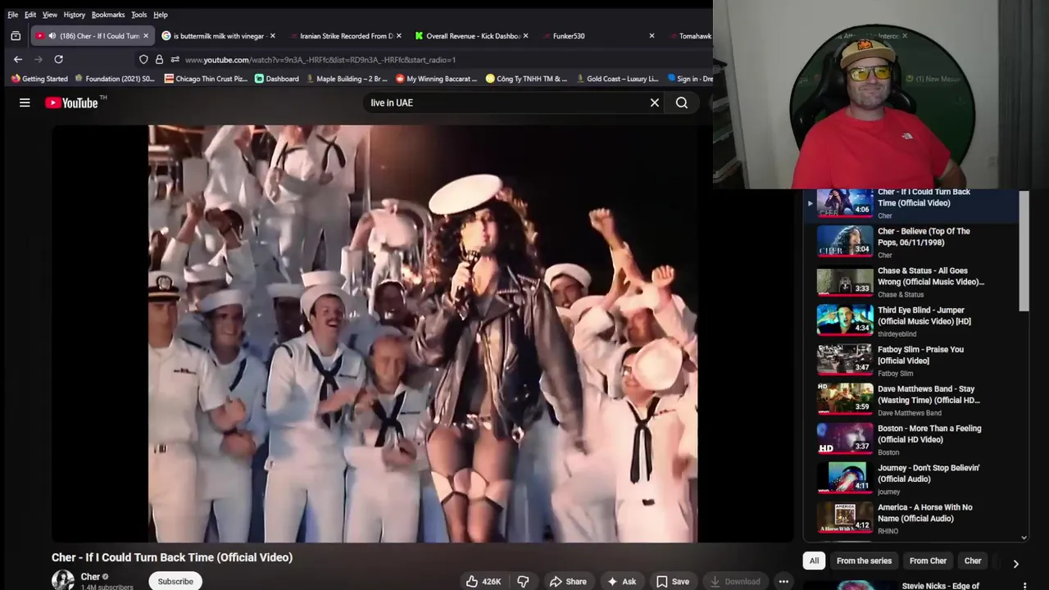Screen dimensions: 1049x590
Task: Open Boston More Than a Feeling title
Action: pos(929,433)
